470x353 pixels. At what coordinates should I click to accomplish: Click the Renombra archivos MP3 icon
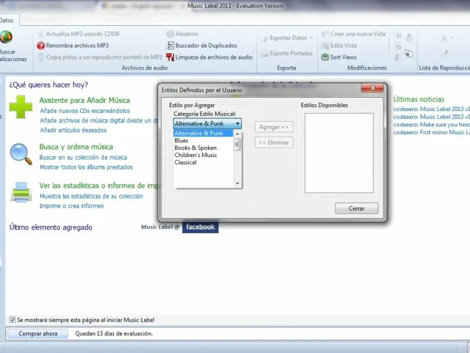pos(41,46)
